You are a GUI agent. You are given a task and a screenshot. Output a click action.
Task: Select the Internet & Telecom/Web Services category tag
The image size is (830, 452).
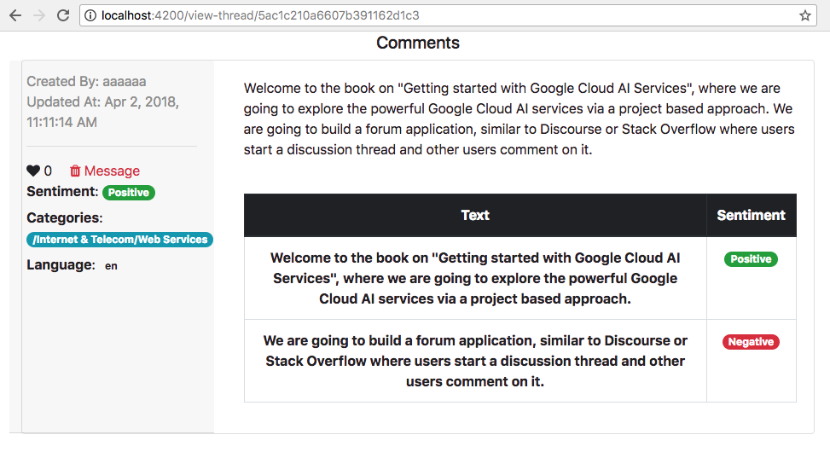pos(119,240)
